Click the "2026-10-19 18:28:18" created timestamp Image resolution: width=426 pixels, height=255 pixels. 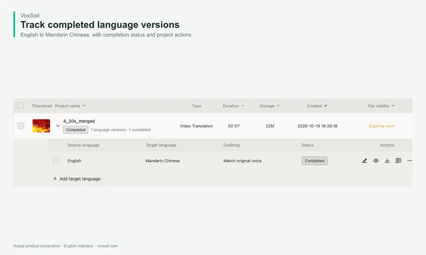[x=317, y=126]
